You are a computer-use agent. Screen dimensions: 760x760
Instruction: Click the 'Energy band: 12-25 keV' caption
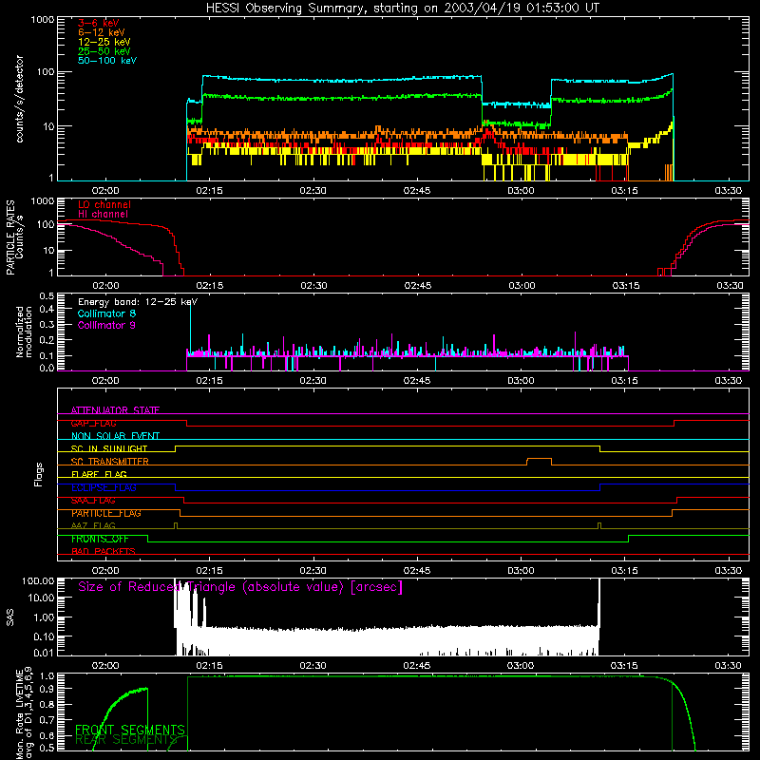[x=138, y=302]
